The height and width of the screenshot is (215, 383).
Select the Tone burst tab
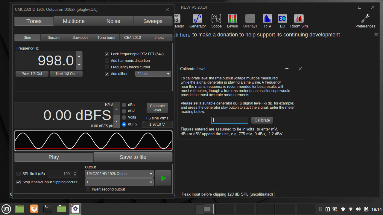106,38
